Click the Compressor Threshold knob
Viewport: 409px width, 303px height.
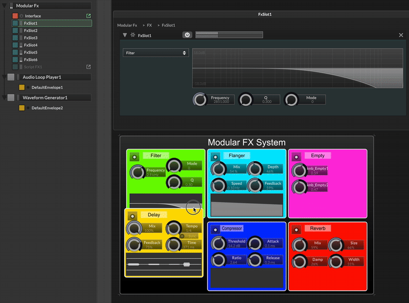pyautogui.click(x=218, y=244)
